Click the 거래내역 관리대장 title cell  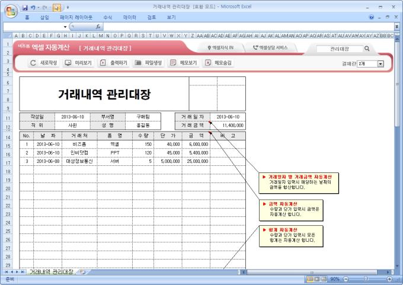pyautogui.click(x=104, y=94)
